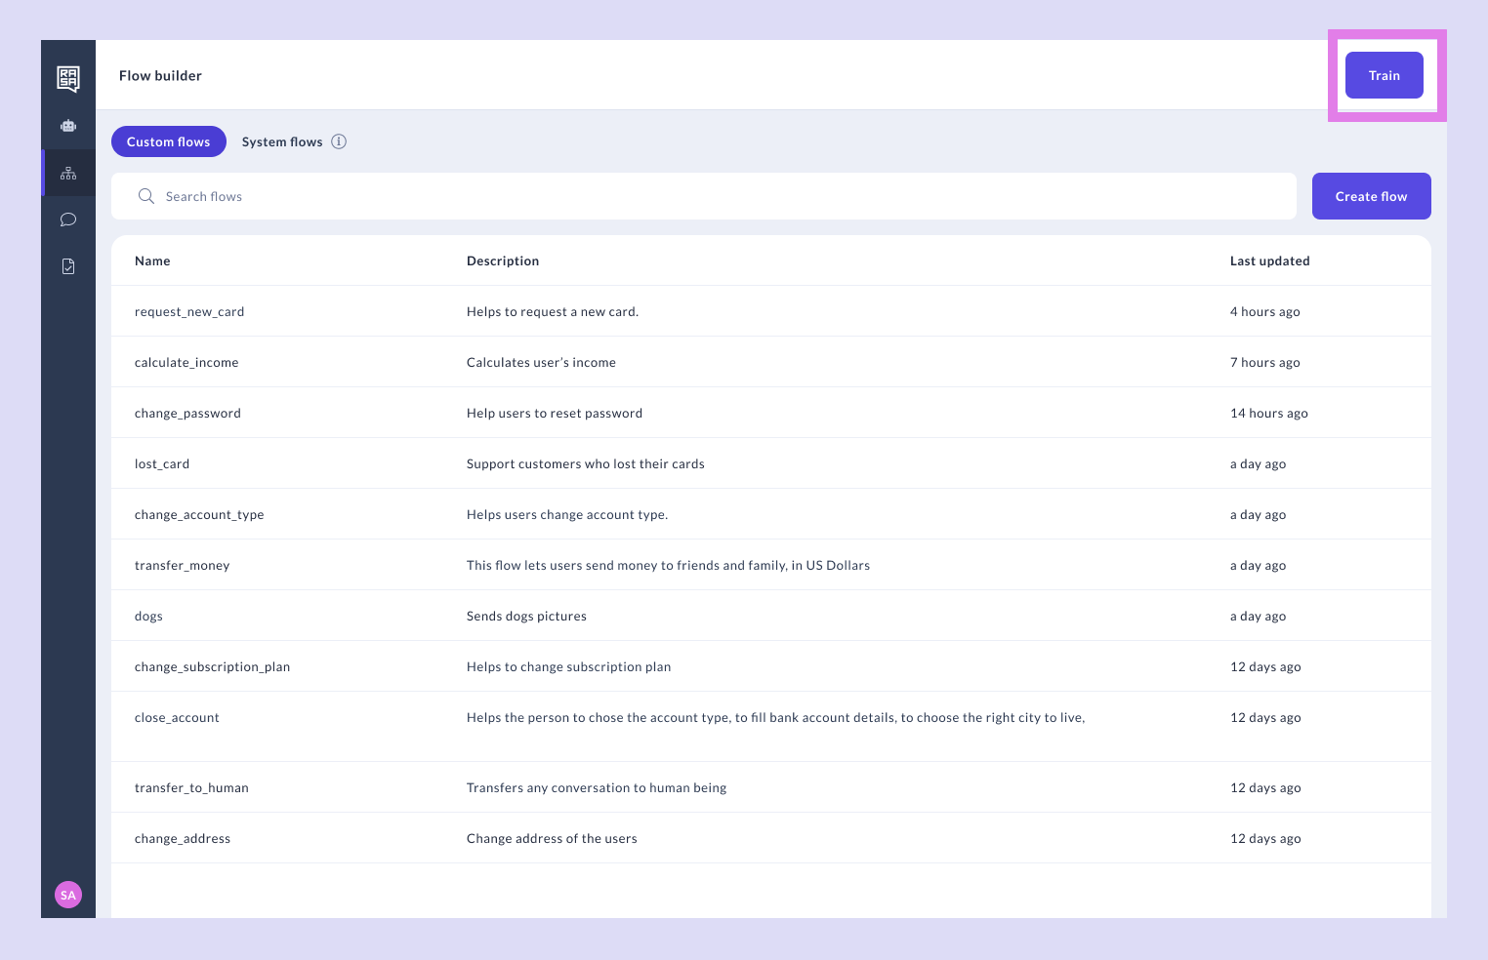
Task: Open the chat bubble sidebar icon
Action: coord(68,220)
